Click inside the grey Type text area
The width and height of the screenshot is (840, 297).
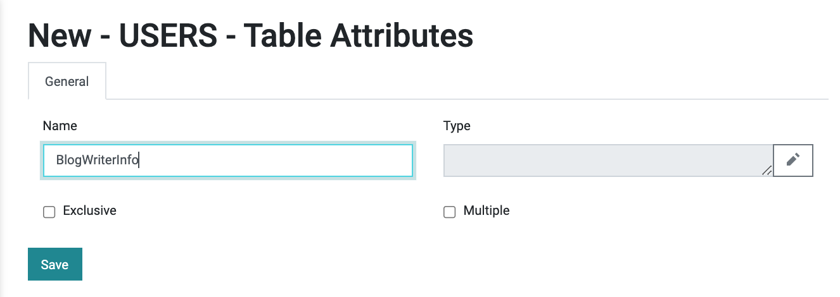608,161
